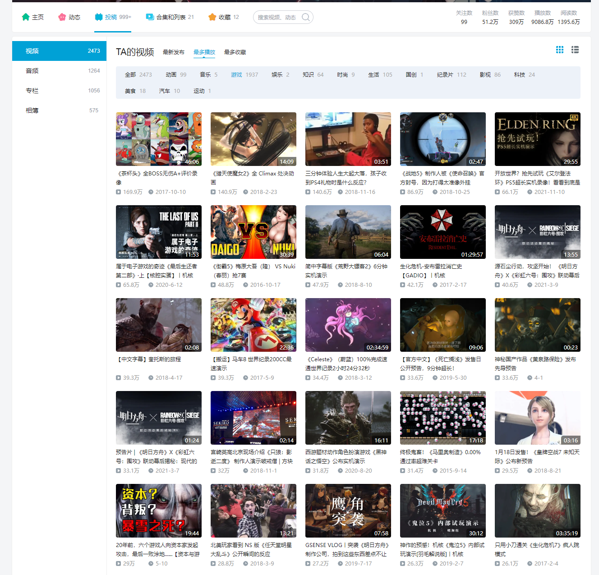Open the ELDEN RING video thumbnail
599x575 pixels.
click(538, 139)
